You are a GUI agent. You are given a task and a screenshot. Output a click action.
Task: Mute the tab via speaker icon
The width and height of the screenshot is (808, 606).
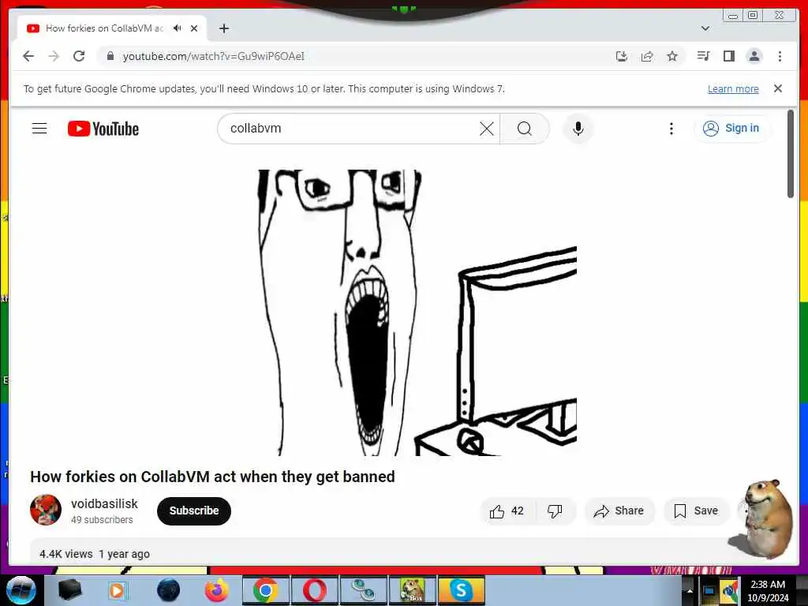178,28
